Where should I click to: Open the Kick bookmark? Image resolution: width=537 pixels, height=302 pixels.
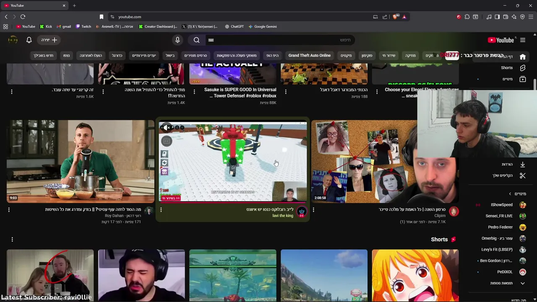(46, 26)
